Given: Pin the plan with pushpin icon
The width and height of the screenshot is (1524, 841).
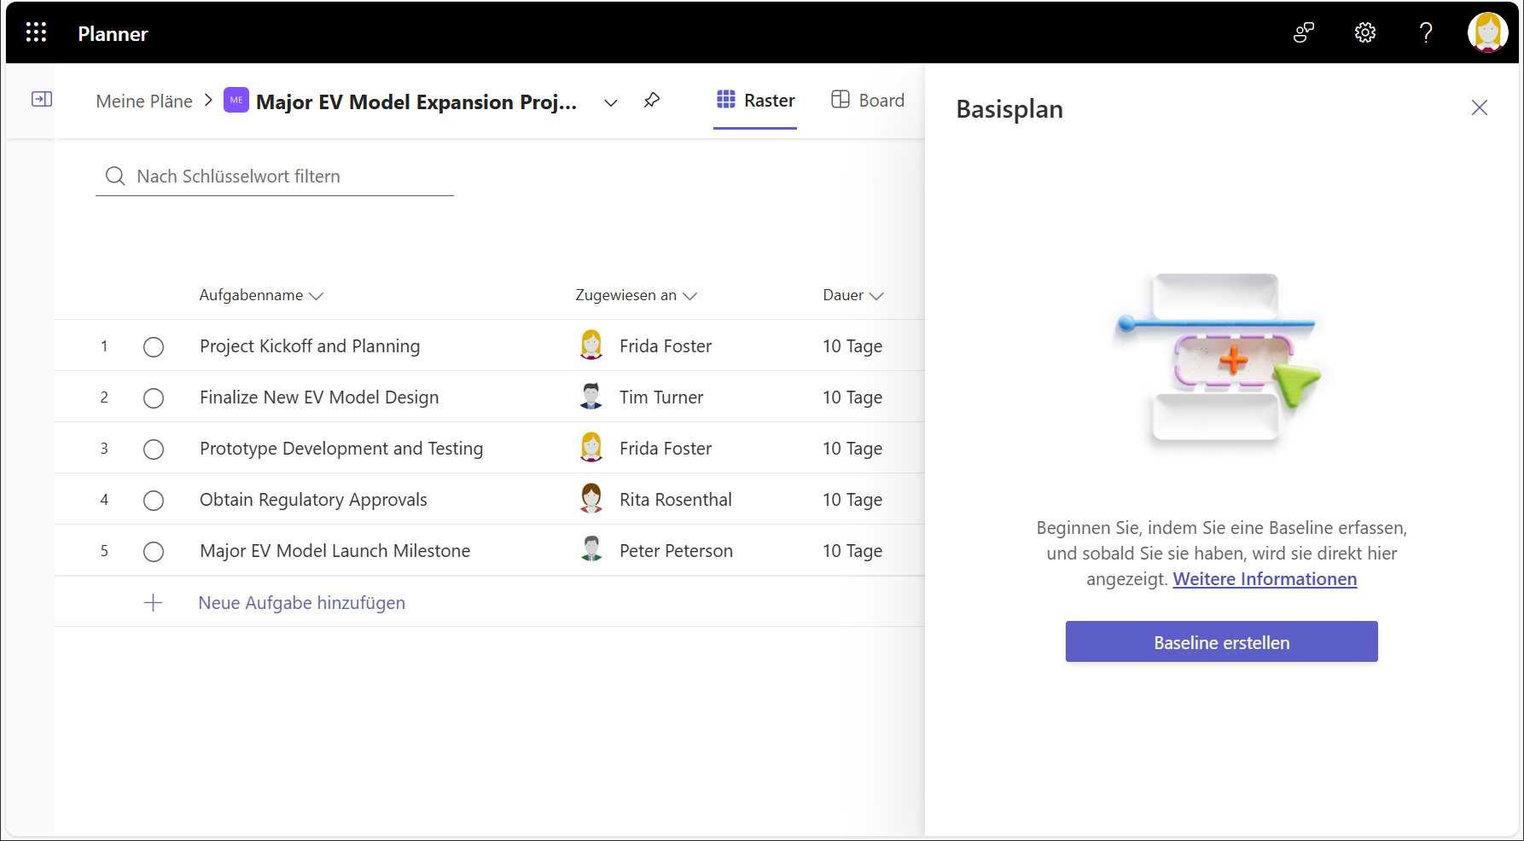Looking at the screenshot, I should 652,101.
